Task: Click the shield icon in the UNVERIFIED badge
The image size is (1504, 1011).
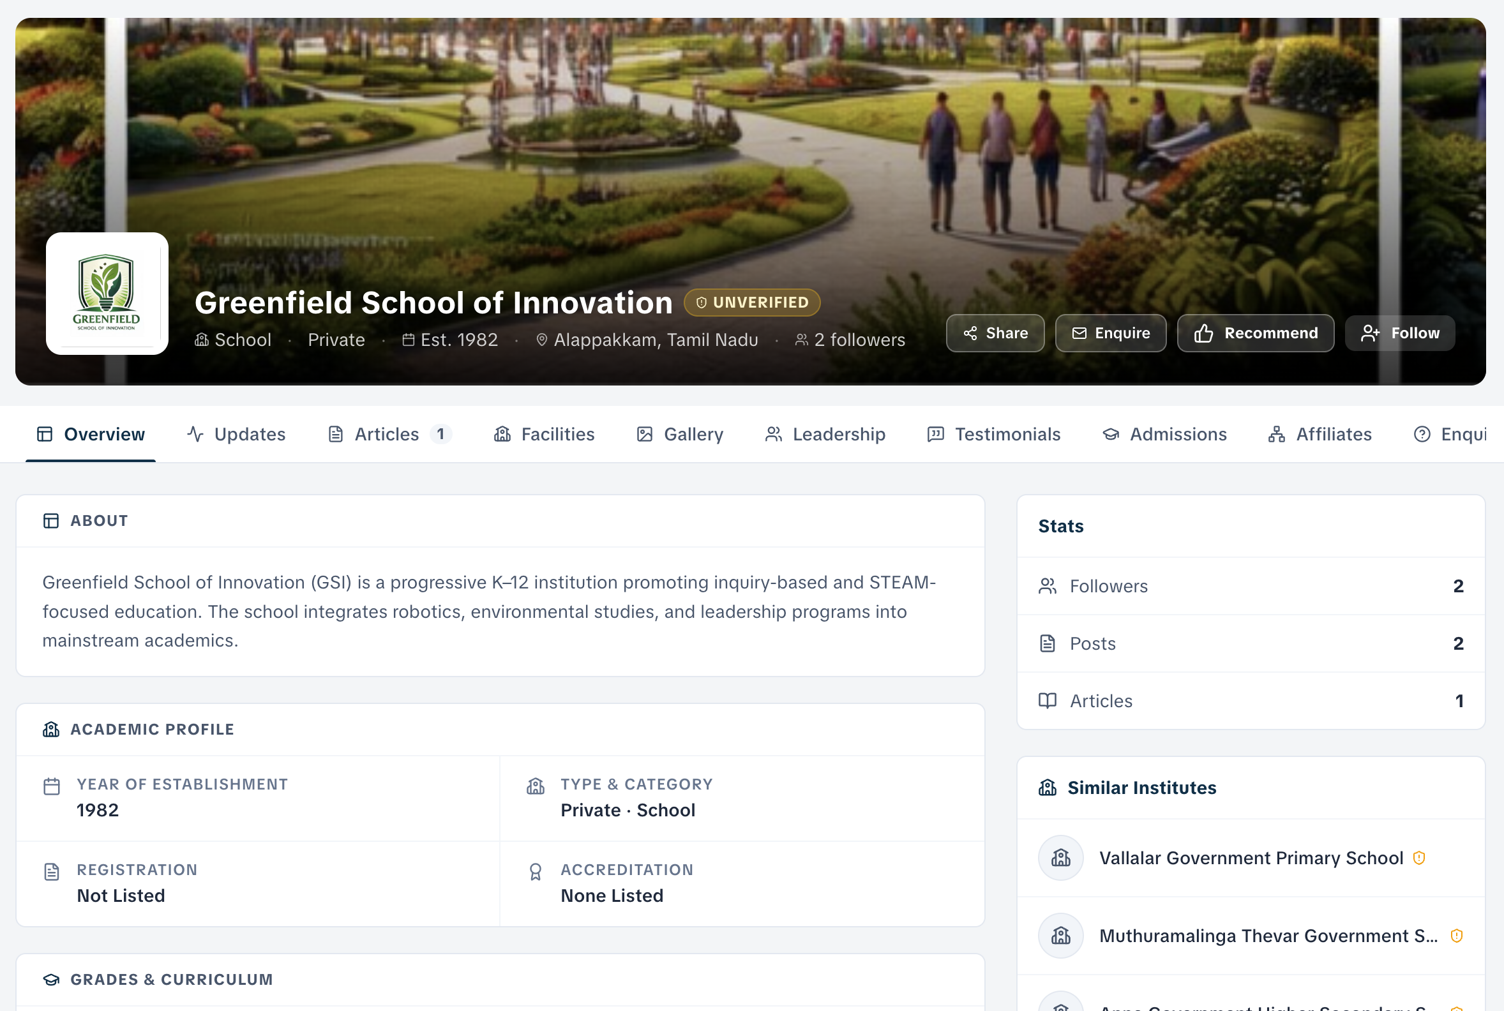Action: coord(700,303)
